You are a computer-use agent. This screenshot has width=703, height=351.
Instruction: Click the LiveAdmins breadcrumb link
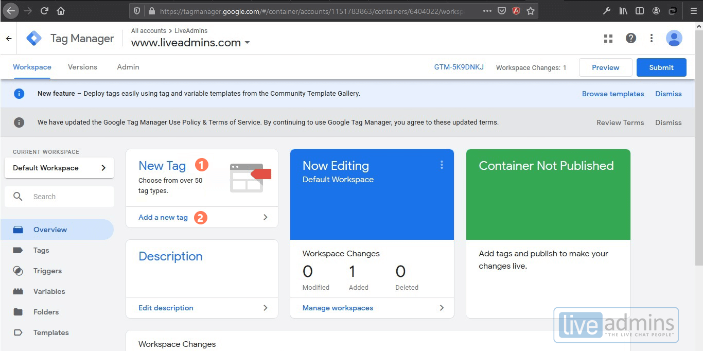[x=191, y=31]
